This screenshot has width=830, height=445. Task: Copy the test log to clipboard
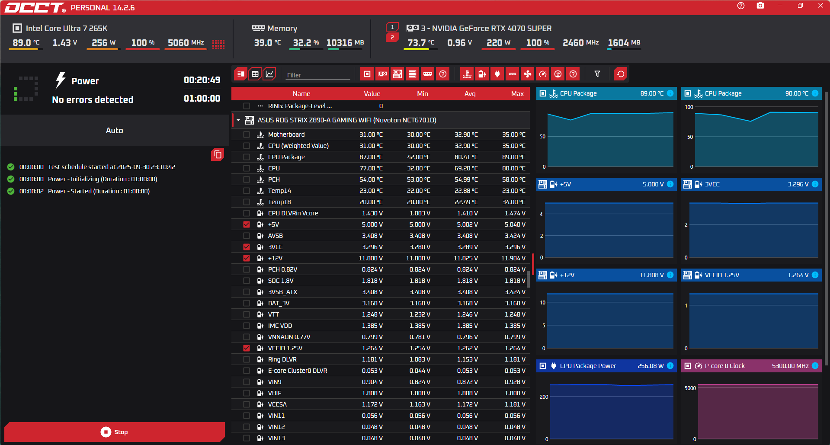tap(218, 154)
